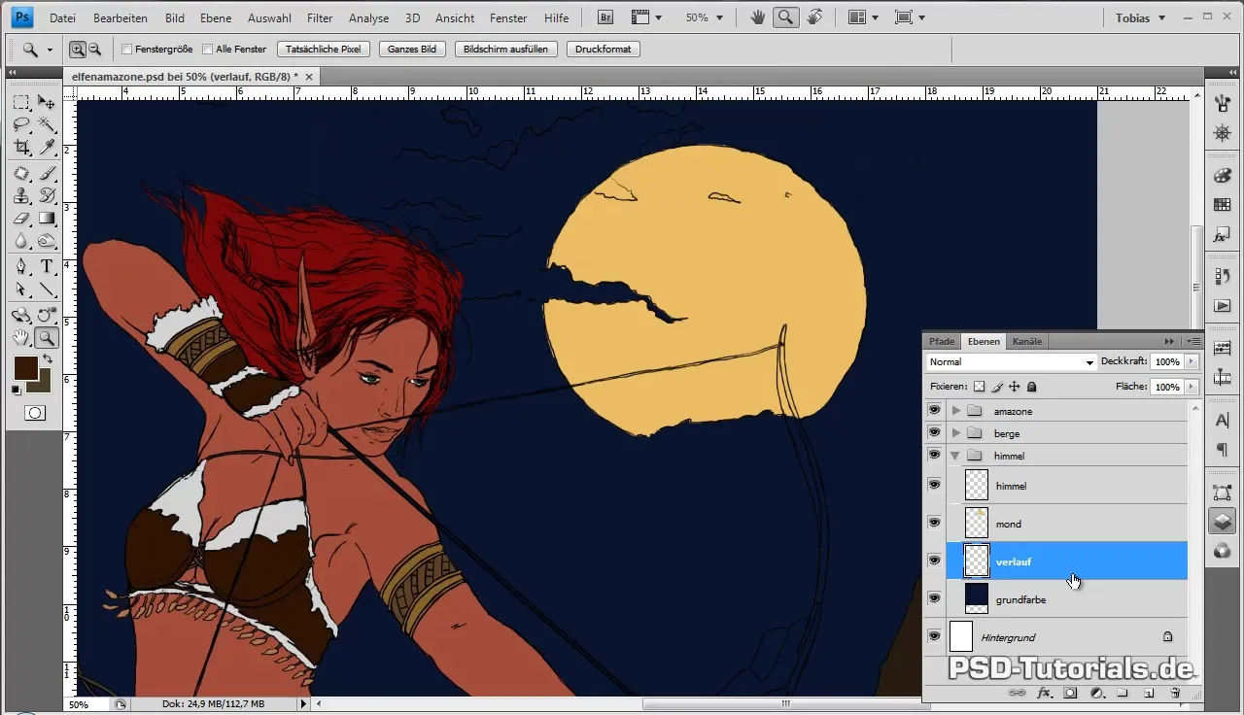Select the Type tool

click(46, 267)
